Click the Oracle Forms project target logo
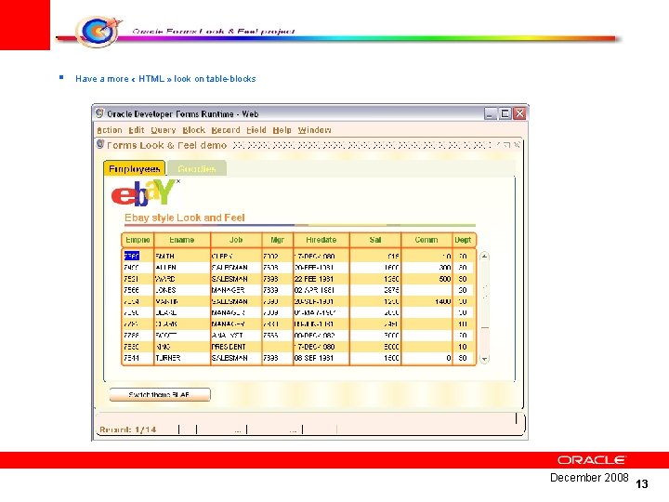The image size is (669, 502). (99, 31)
